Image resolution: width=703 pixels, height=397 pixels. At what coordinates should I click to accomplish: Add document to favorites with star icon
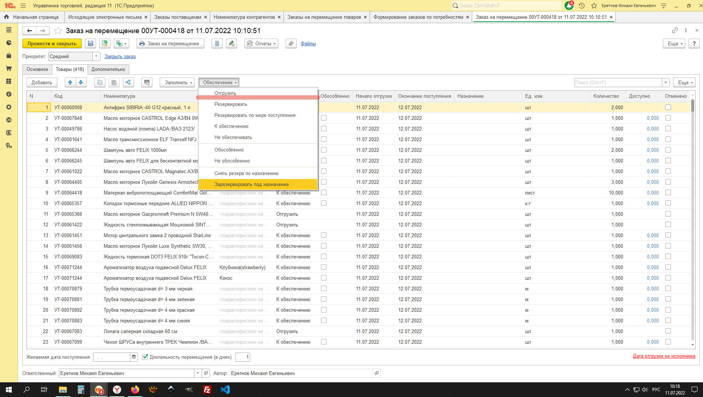click(x=58, y=31)
